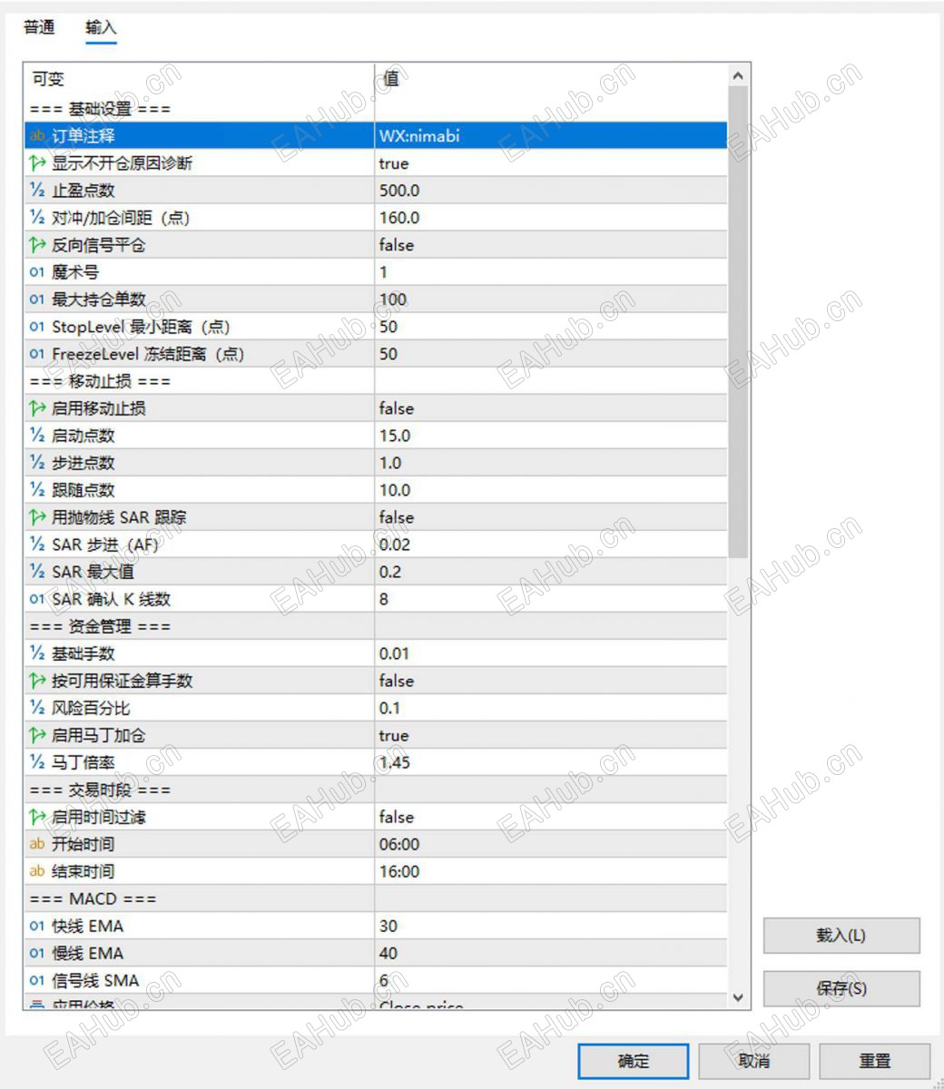Select the 160.0 value for 对冲/加仓间距
The image size is (944, 1089).
(551, 218)
